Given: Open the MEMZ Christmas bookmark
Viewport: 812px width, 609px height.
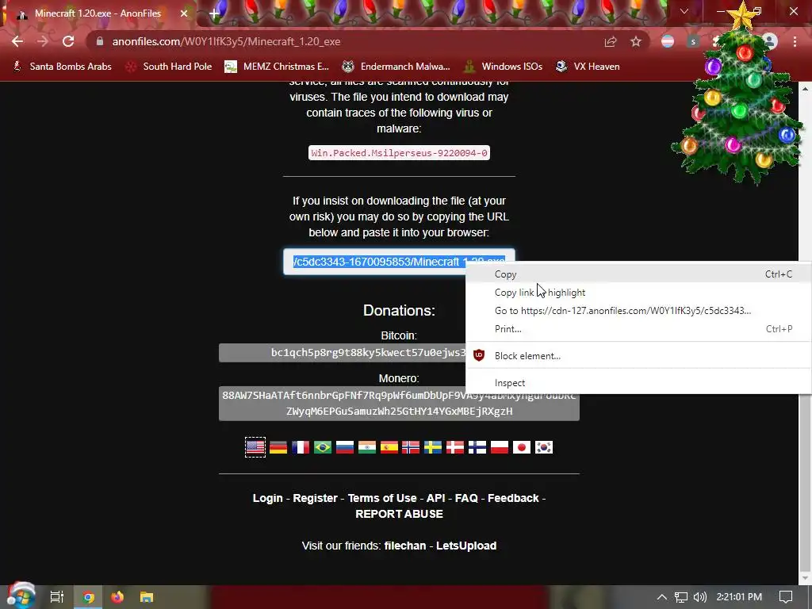Looking at the screenshot, I should pyautogui.click(x=277, y=67).
